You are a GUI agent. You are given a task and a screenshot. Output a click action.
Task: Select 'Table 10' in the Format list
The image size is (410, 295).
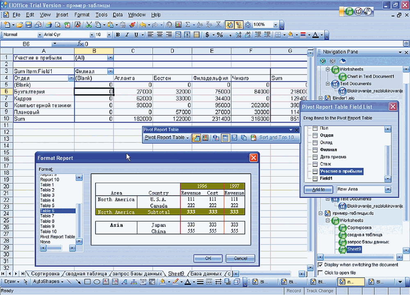(x=48, y=231)
